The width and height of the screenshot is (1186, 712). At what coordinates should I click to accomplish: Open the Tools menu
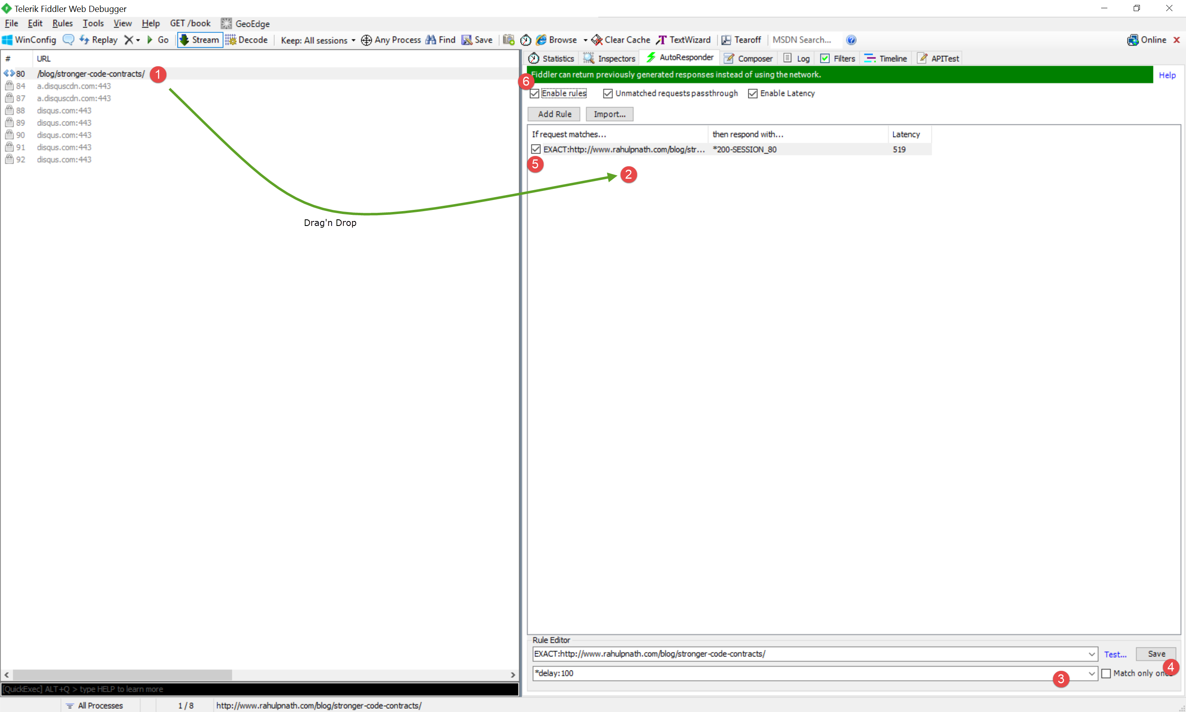93,23
